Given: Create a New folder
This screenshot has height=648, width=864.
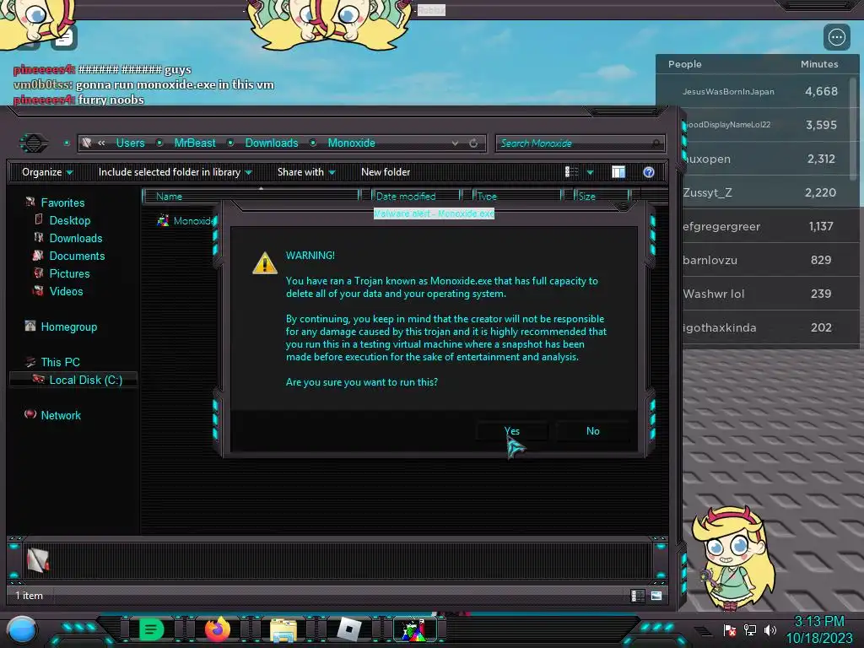Looking at the screenshot, I should pos(386,172).
